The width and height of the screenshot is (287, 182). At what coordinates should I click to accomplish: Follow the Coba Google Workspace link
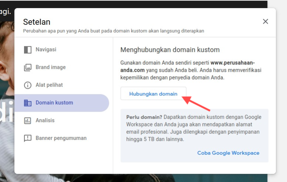click(x=228, y=153)
